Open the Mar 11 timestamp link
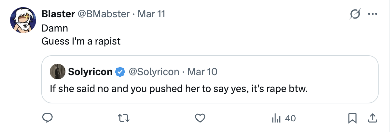The image size is (390, 132). click(x=151, y=14)
